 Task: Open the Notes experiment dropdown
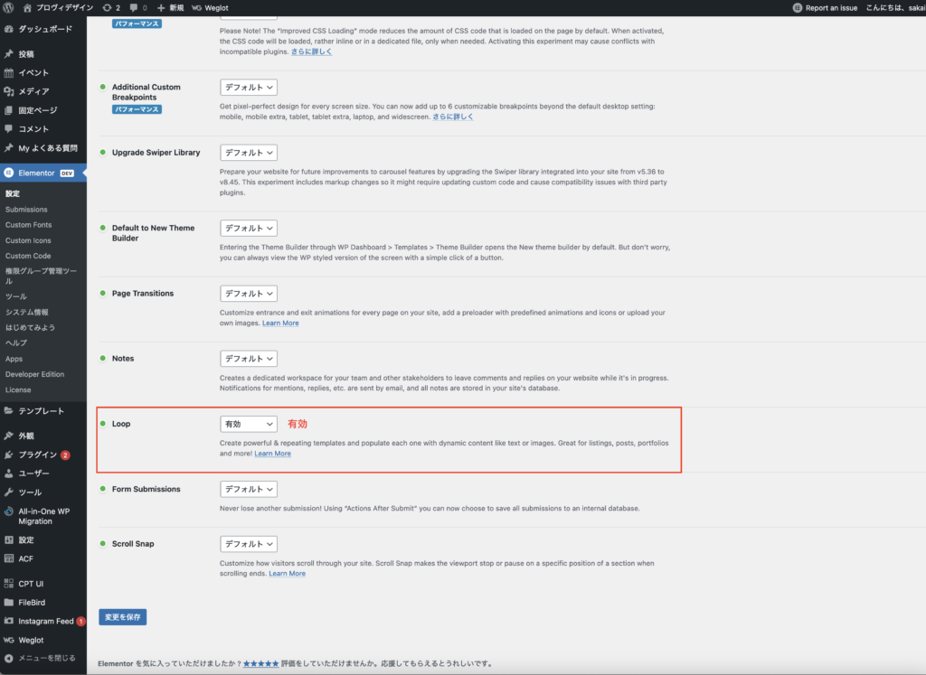(x=249, y=359)
